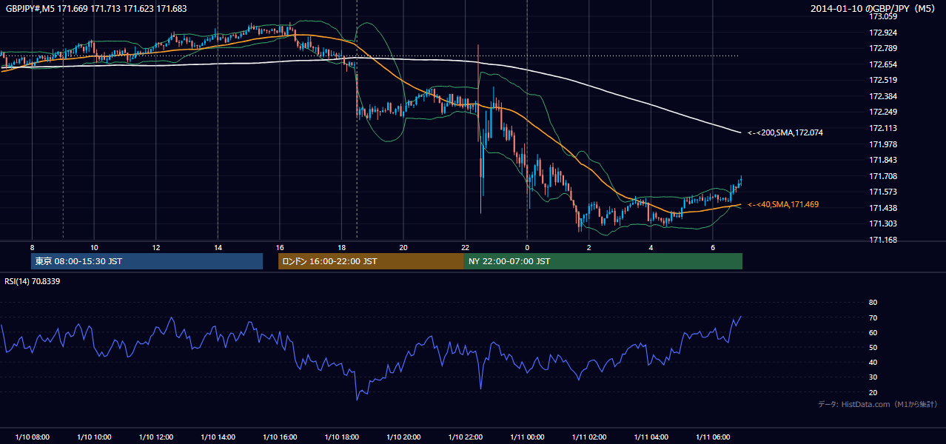Click price axis value 171.843
946x444 pixels.
point(883,160)
